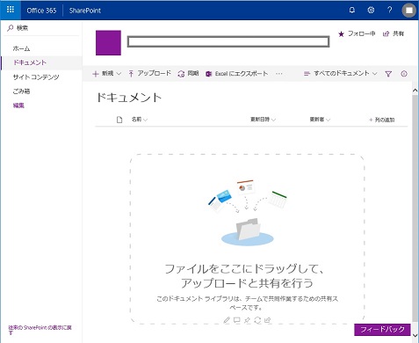Click the 共有 share icon at top
Image resolution: width=419 pixels, height=343 pixels.
coord(386,34)
